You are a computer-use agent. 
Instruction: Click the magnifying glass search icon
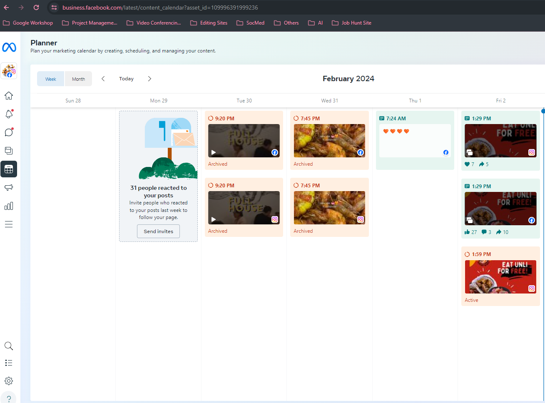tap(9, 346)
